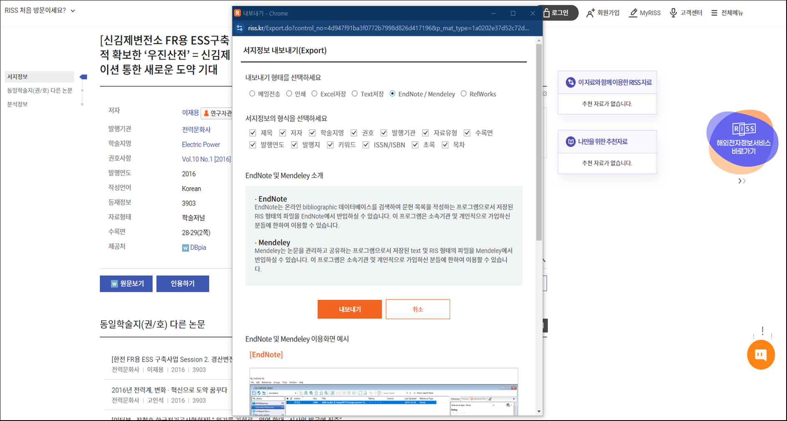Click the orange chat bubble icon

[x=761, y=355]
